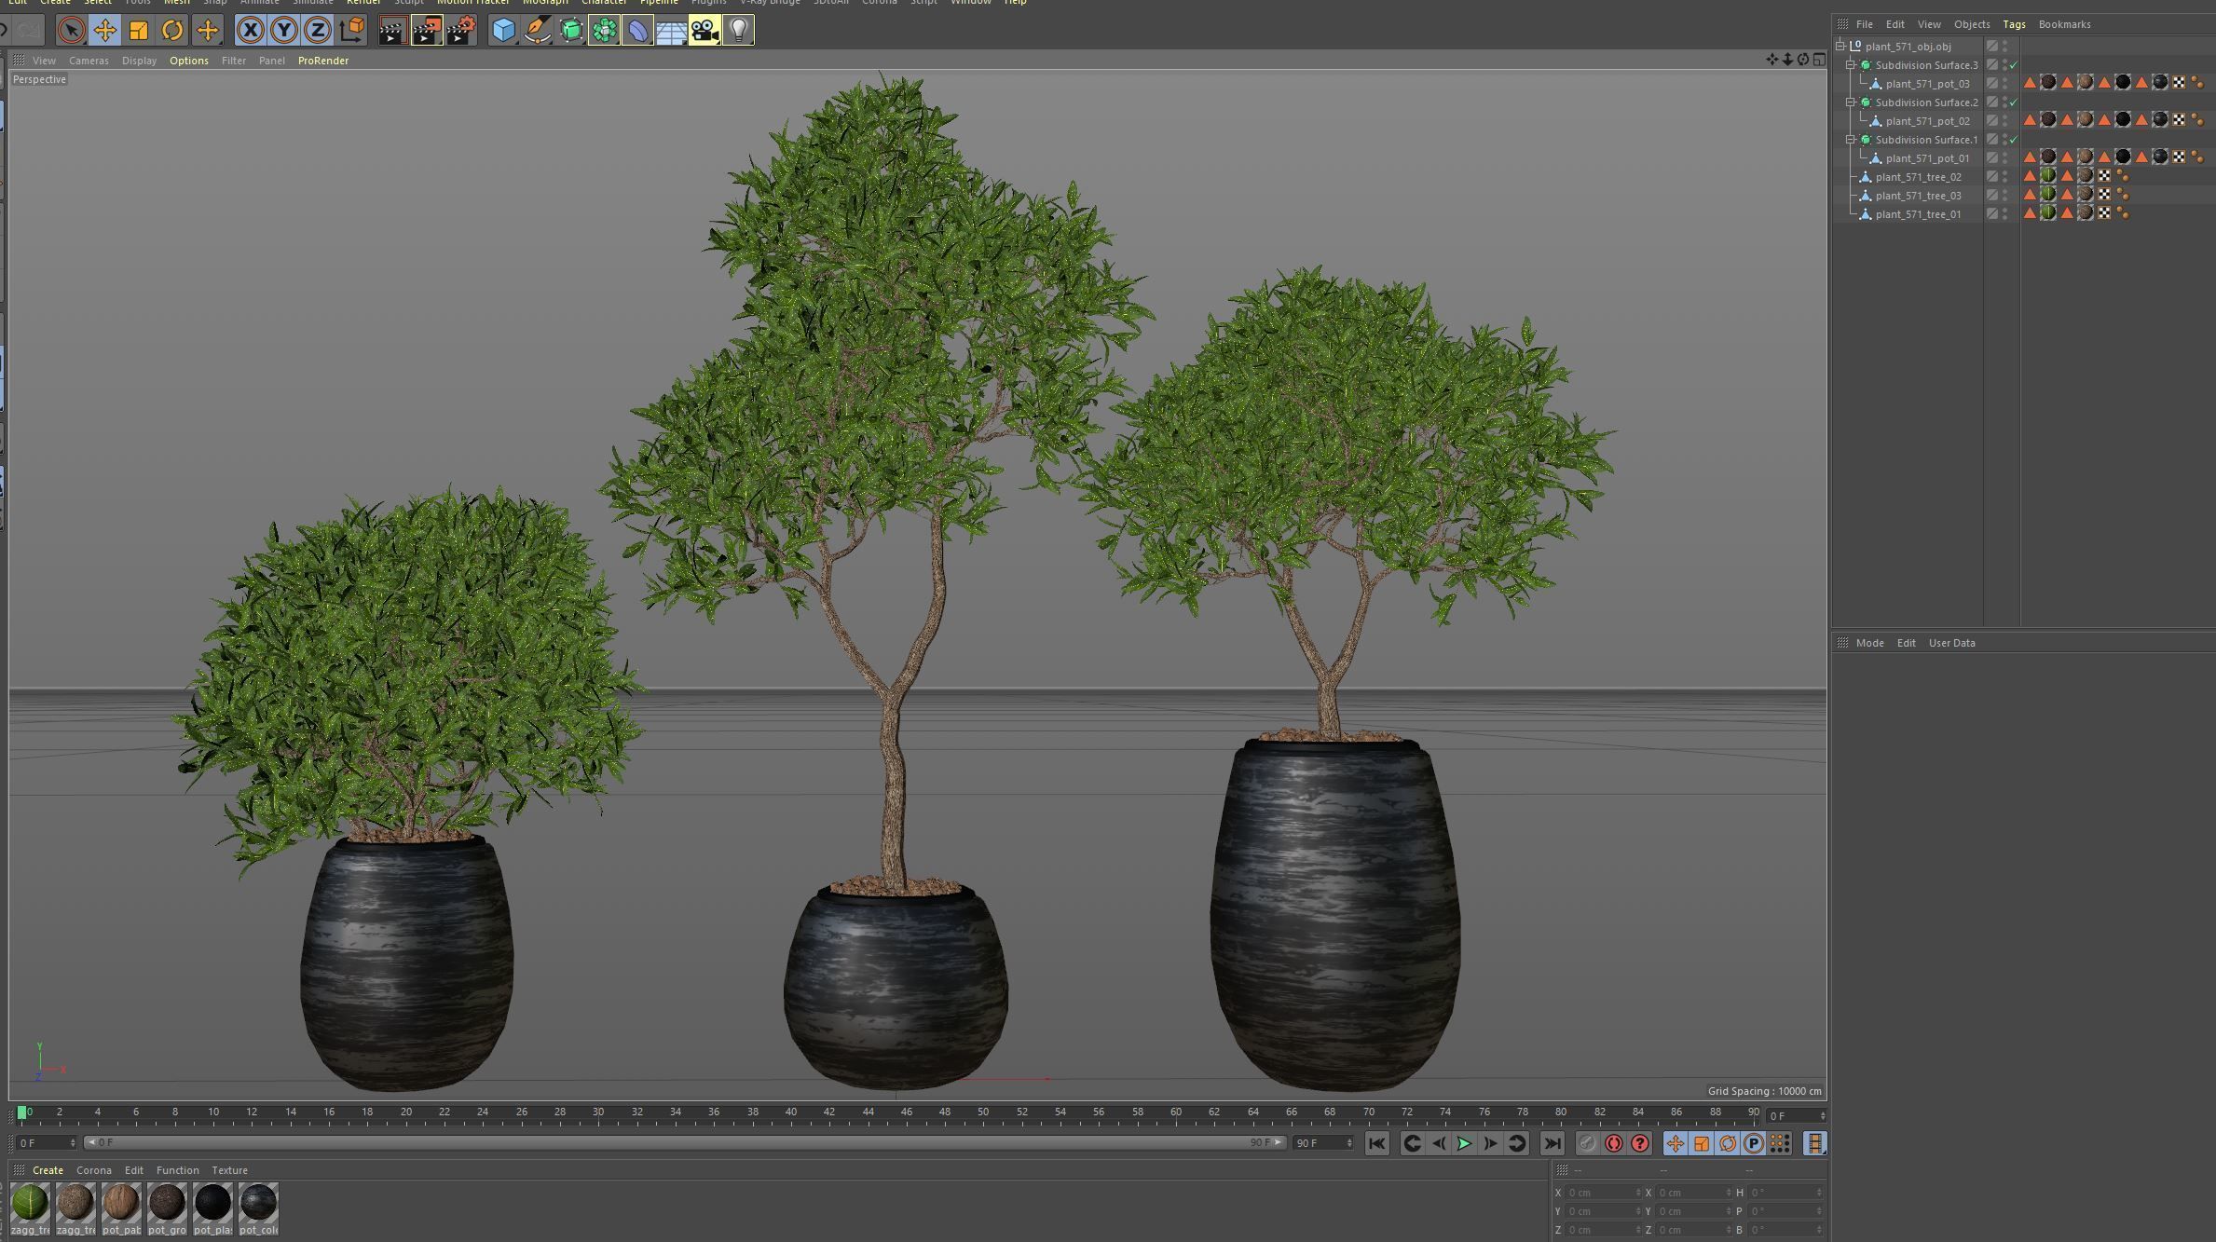Add a Light object bulb icon
The height and width of the screenshot is (1242, 2216).
(x=738, y=31)
